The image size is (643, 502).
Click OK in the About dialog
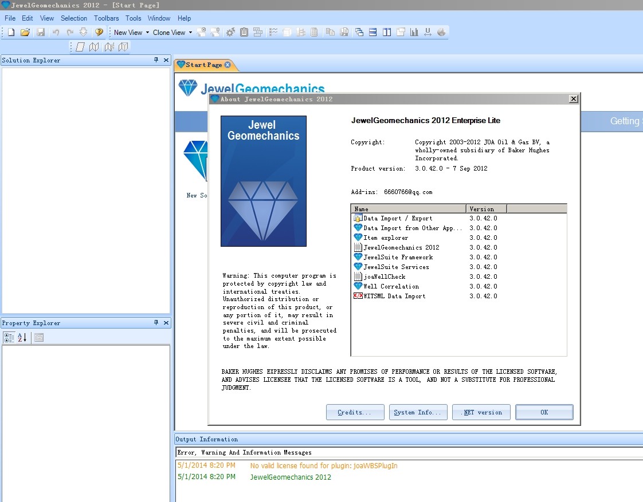(x=544, y=412)
